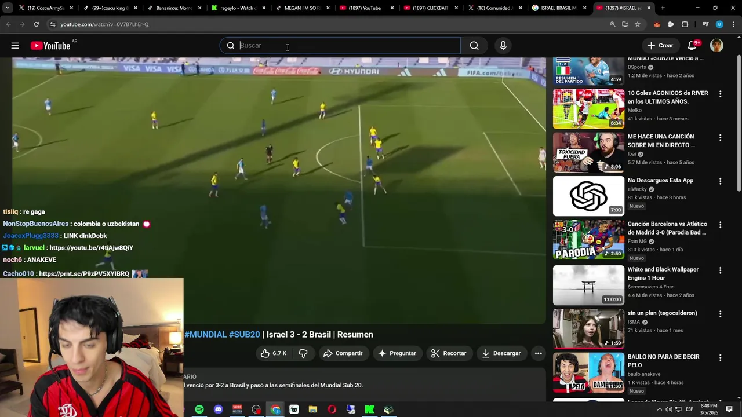Open White and Black Wallpaper Engine 1 Hour title
Screen dimensions: 742x417
[x=663, y=273]
